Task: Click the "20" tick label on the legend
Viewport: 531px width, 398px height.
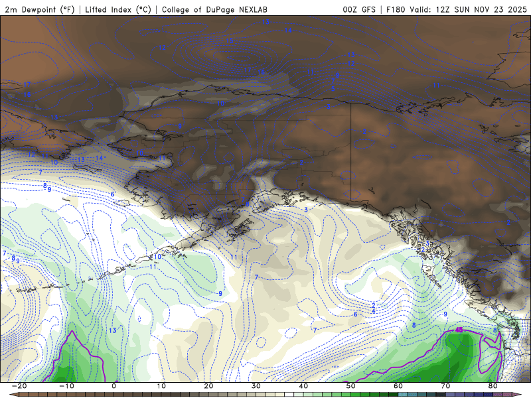Action: click(x=208, y=386)
